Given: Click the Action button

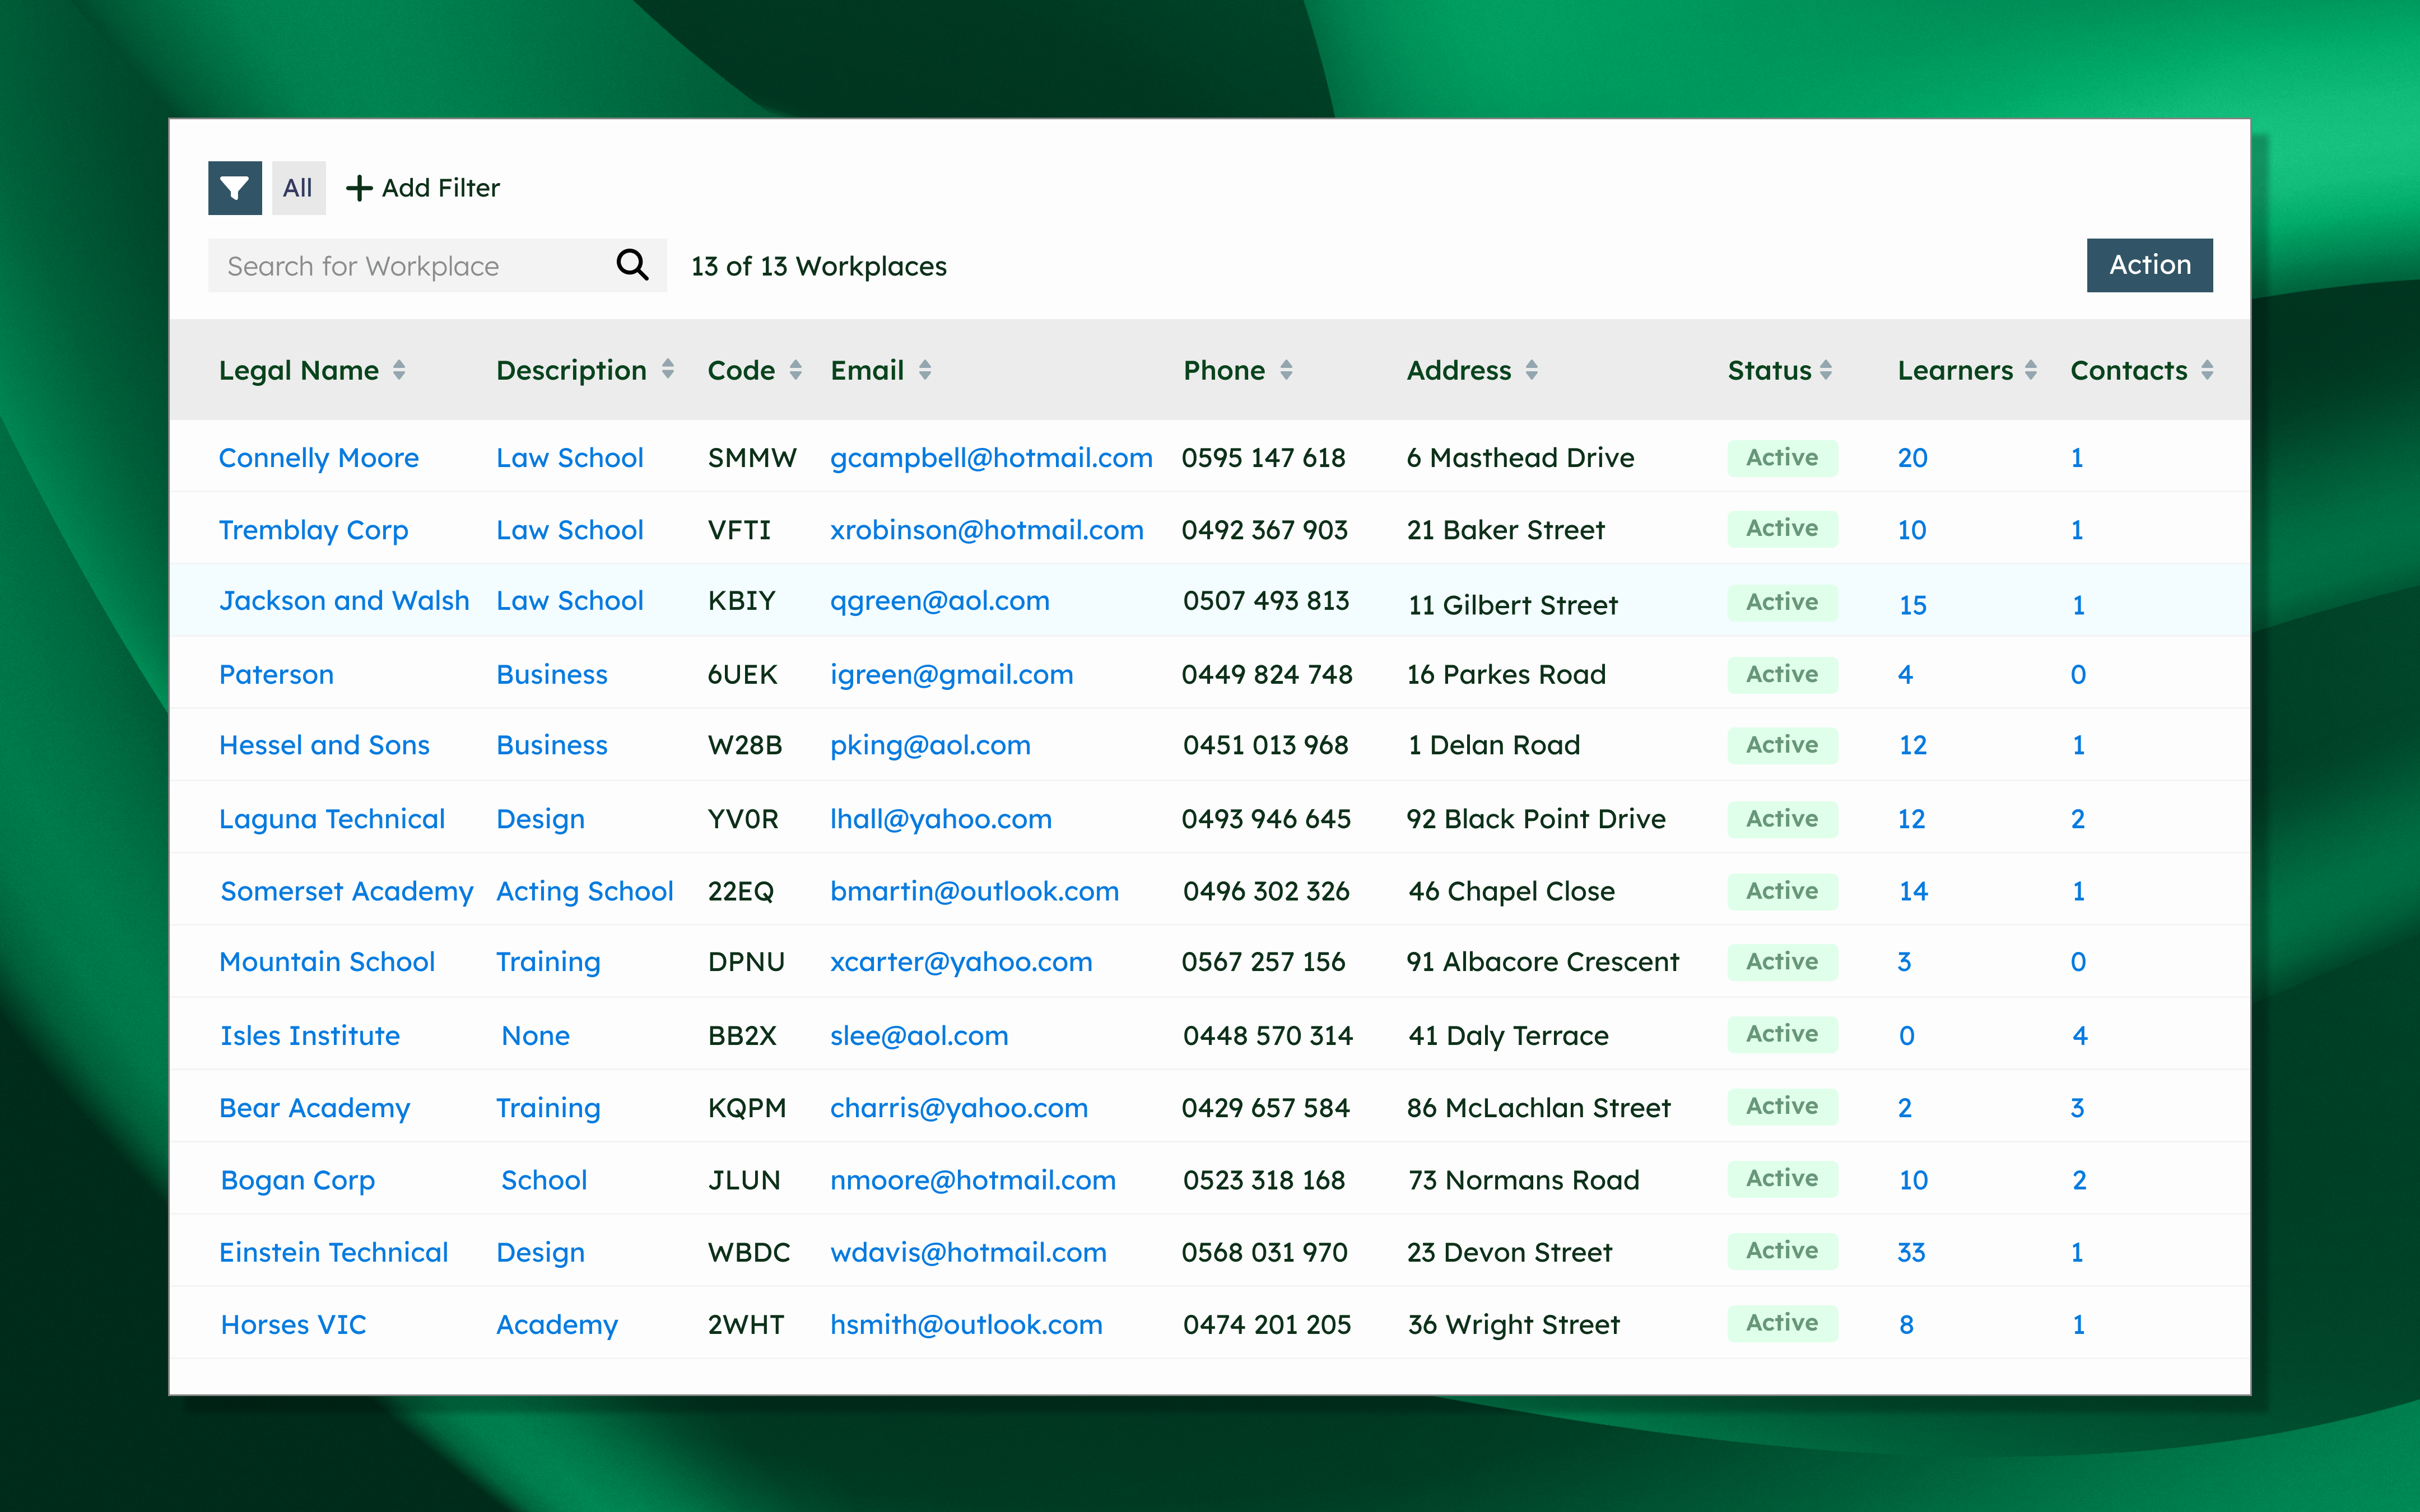Looking at the screenshot, I should coord(2149,265).
